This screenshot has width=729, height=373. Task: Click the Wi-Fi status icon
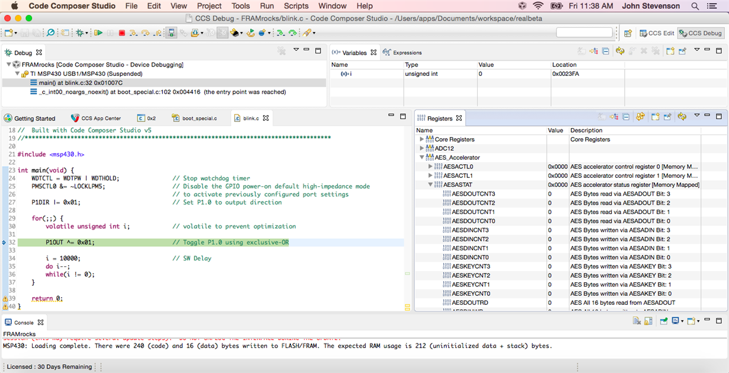pyautogui.click(x=538, y=6)
